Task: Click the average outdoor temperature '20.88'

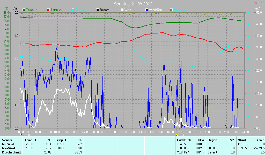Action: pos(48,152)
